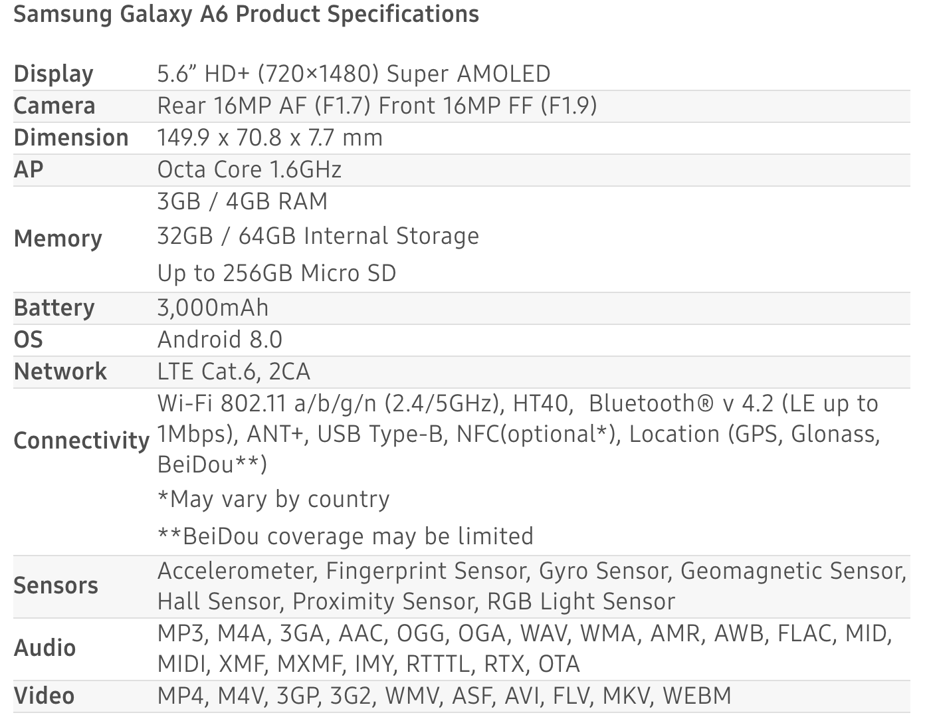Screen dimensions: 929x727
Task: Click the Samsung Galaxy A6 Product Specifications heading
Action: pyautogui.click(x=246, y=14)
